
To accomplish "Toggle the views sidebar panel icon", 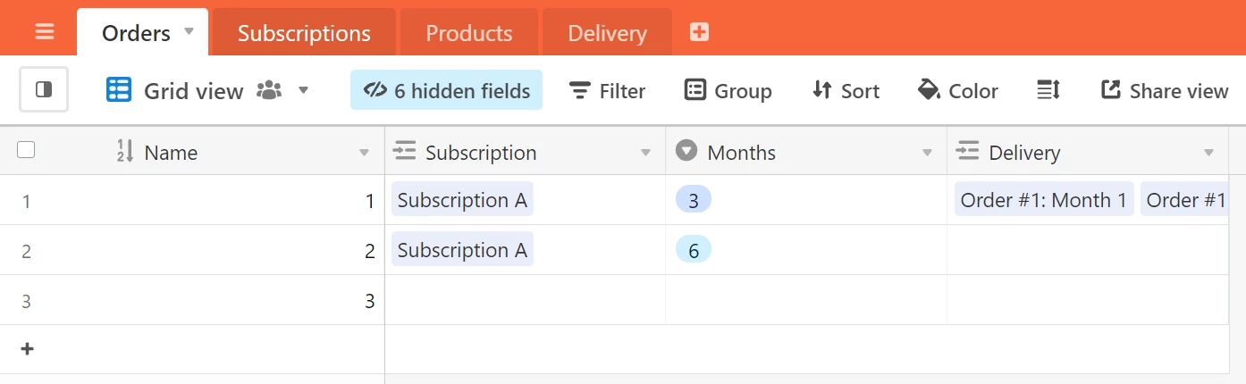I will coord(44,90).
